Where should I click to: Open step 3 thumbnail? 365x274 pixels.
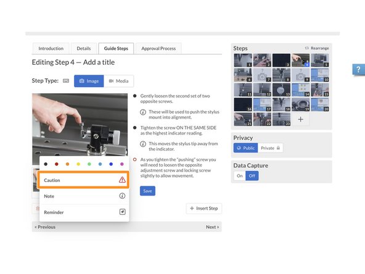tap(281, 60)
